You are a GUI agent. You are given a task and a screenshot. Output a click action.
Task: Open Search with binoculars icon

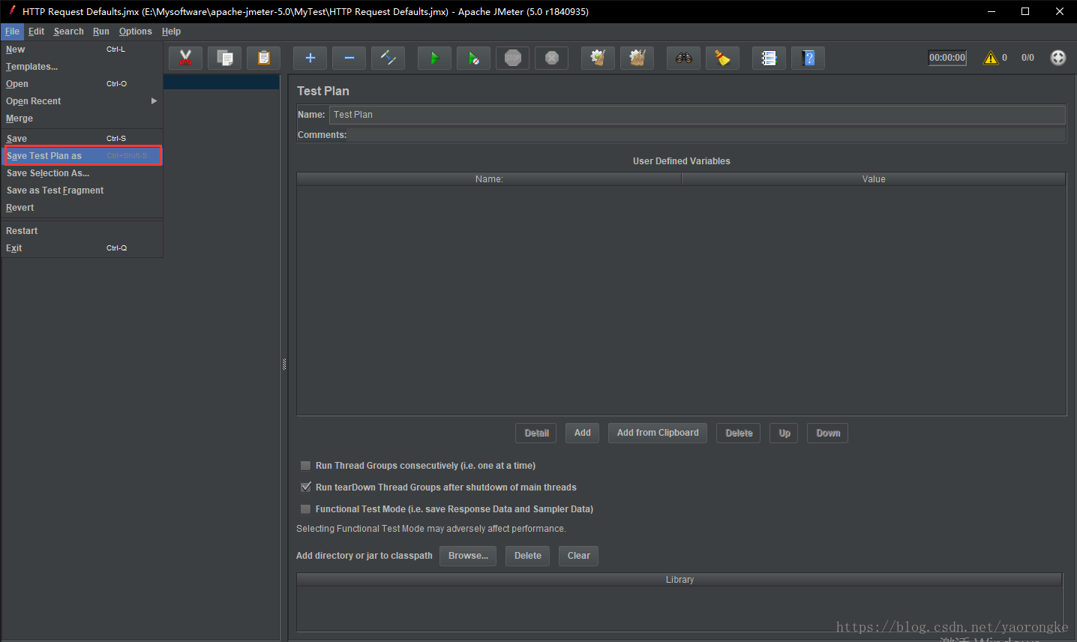click(683, 58)
